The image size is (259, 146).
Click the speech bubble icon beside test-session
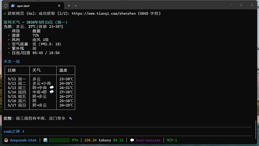(x=132, y=140)
